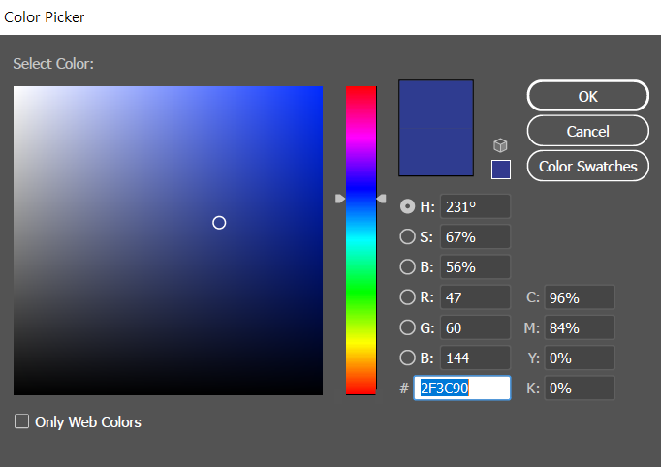Click the Select Color: label
The height and width of the screenshot is (467, 661).
click(x=53, y=64)
